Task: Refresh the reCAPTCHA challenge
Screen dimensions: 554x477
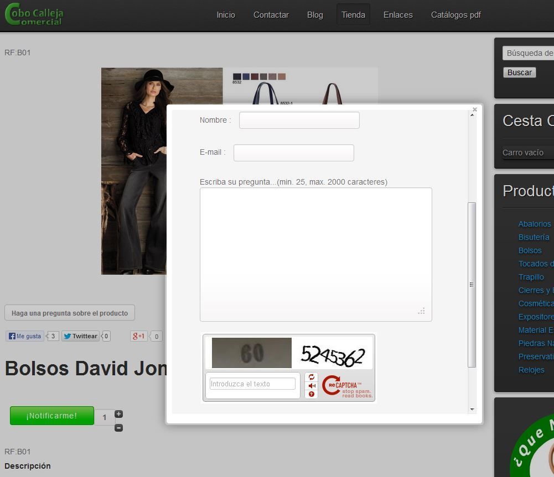Action: [311, 377]
